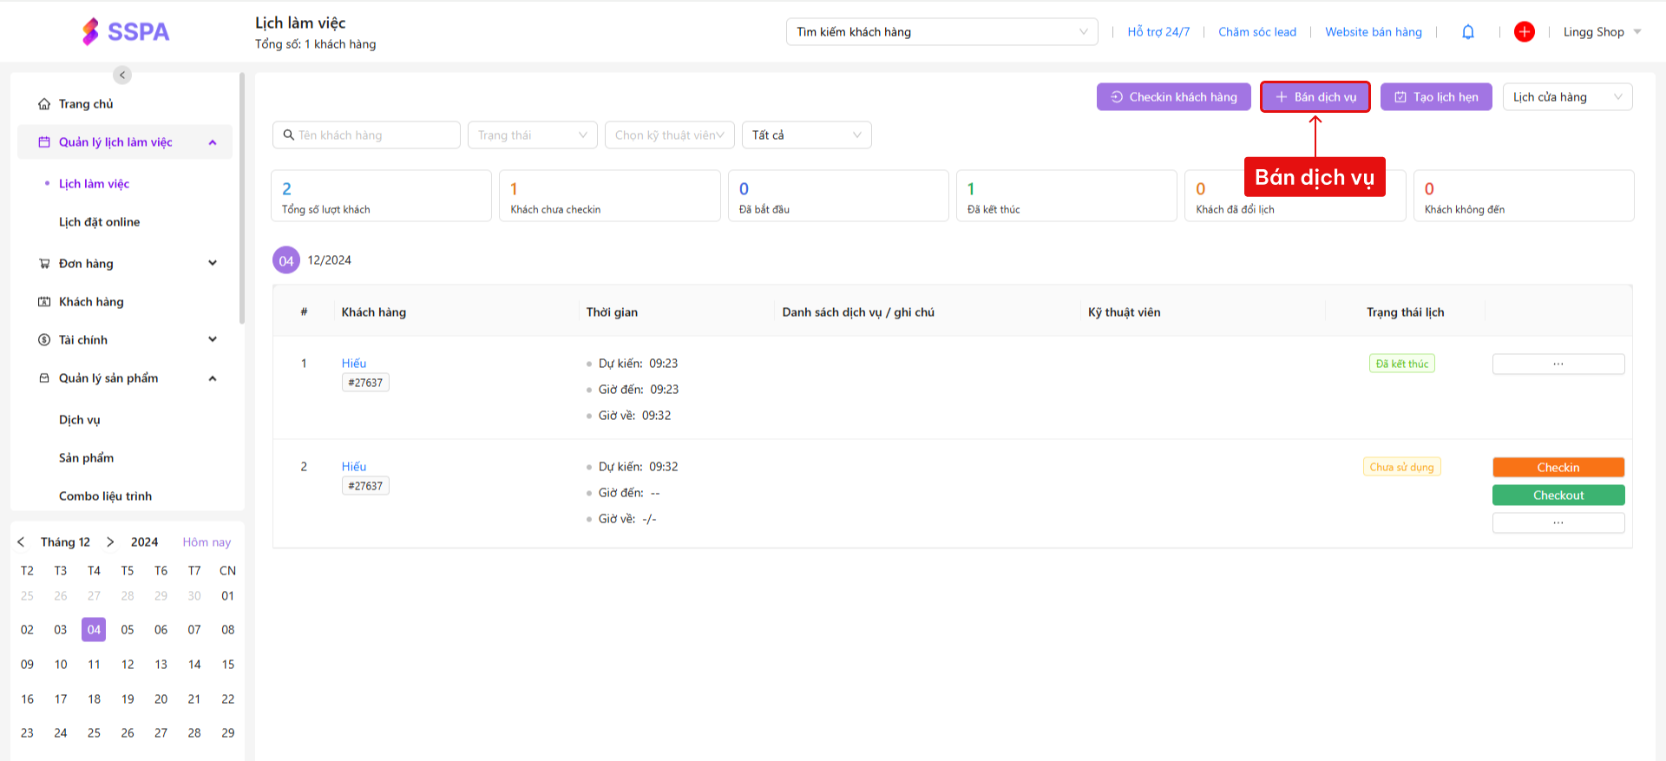Click the Khách chưa checkin summary card
This screenshot has height=761, width=1666.
click(x=610, y=196)
